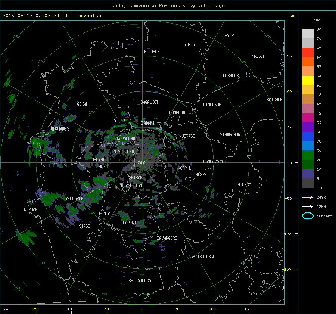
Task: Click the YELLAPUR city label
Action: [x=74, y=199]
